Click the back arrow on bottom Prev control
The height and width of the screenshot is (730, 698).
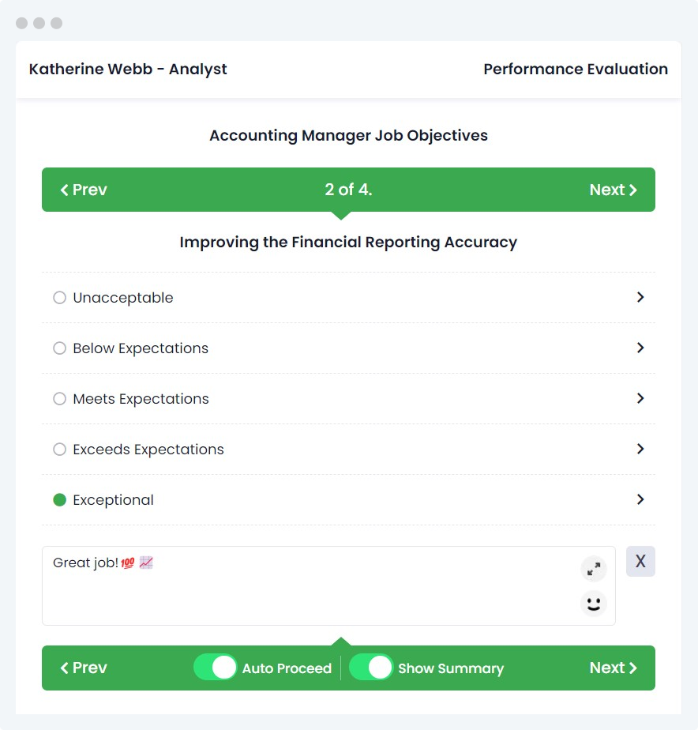(x=65, y=668)
